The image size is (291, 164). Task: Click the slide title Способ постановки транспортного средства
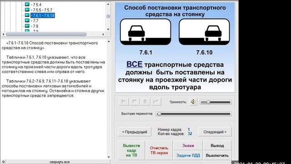click(x=175, y=11)
